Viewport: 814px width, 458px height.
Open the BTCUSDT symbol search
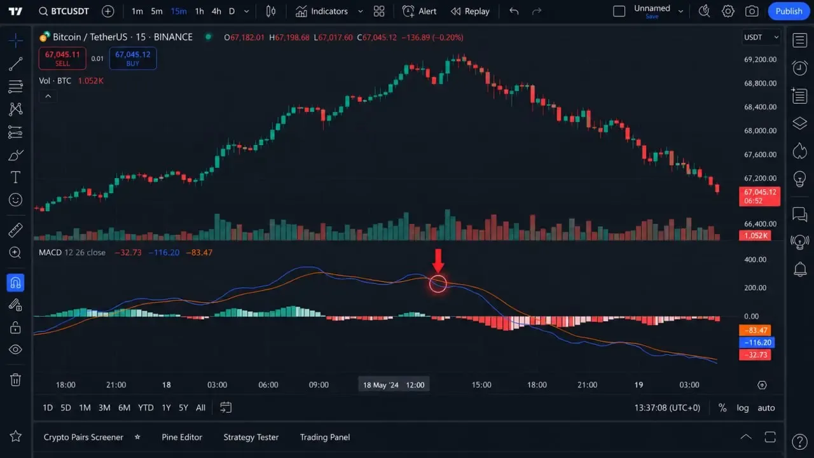(64, 11)
